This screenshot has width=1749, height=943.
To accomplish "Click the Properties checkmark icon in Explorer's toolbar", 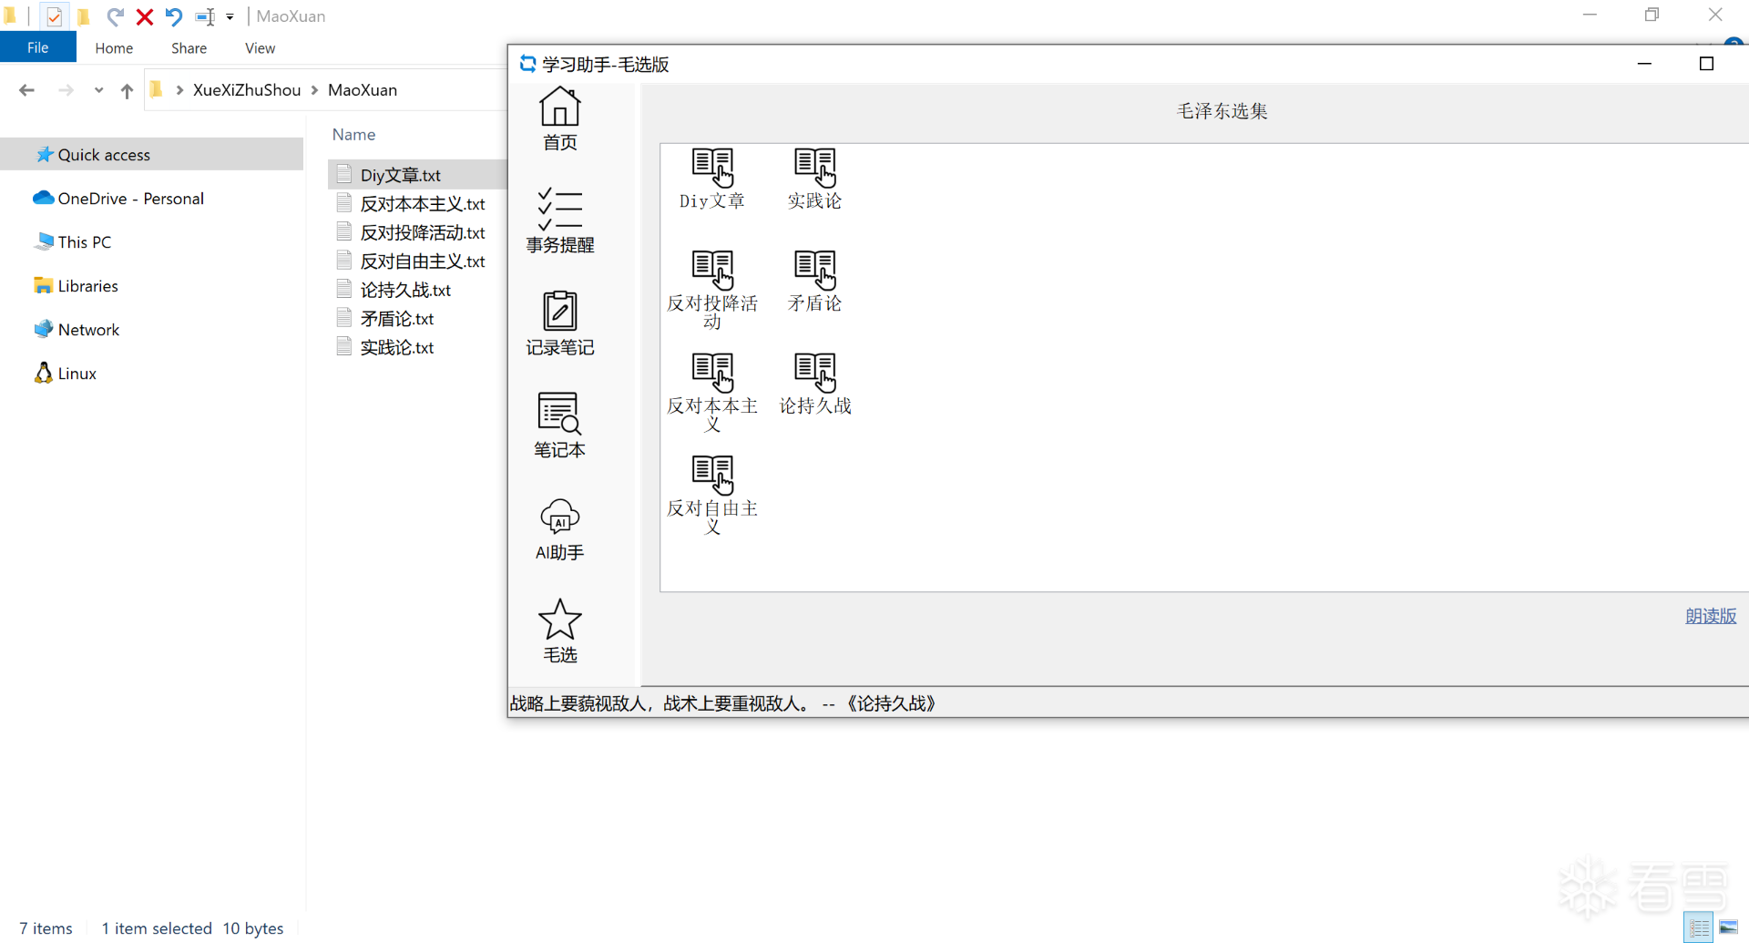I will pyautogui.click(x=54, y=16).
